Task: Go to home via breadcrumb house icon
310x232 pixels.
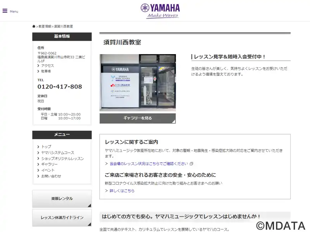Action: [34, 26]
